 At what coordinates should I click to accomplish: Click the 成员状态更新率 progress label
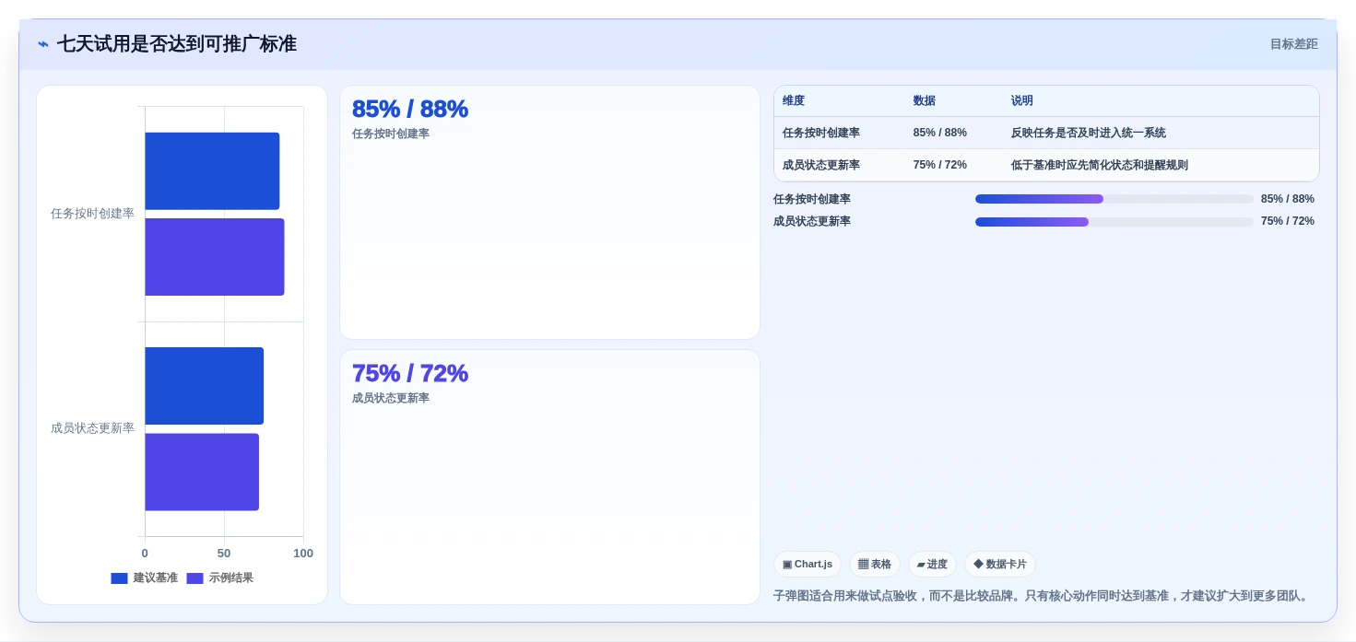(x=812, y=222)
